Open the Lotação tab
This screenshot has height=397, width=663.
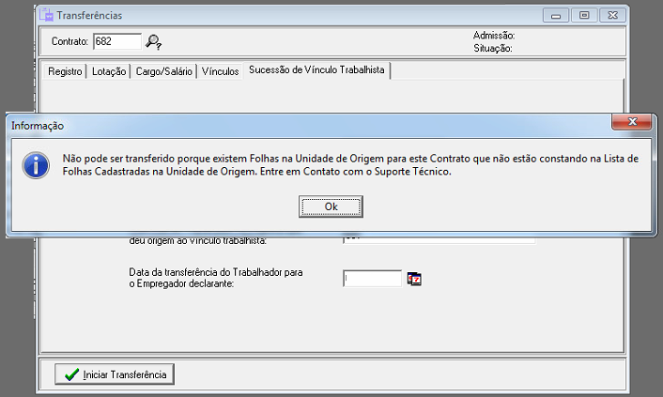point(110,71)
